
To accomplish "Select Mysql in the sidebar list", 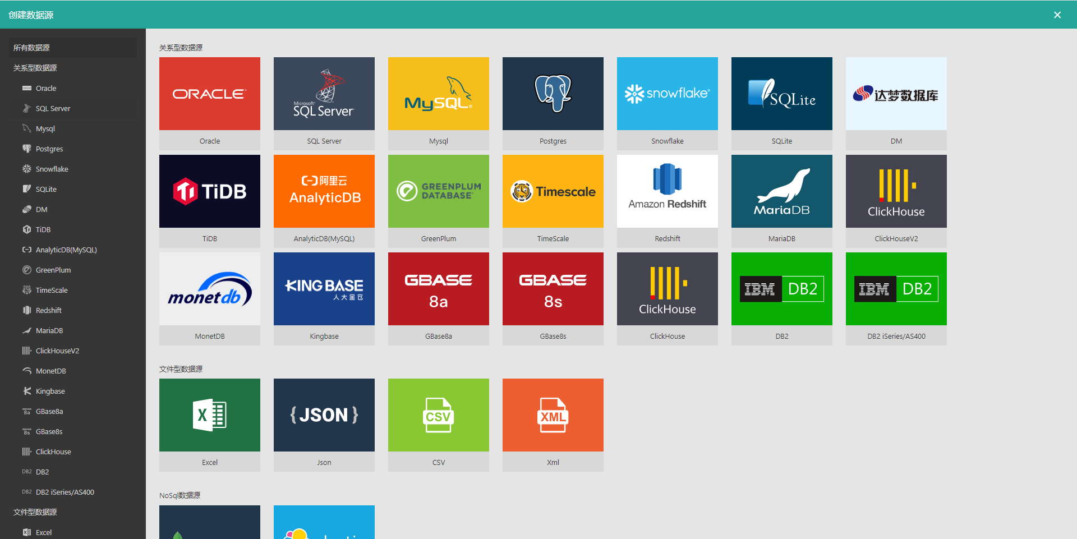I will (73, 128).
